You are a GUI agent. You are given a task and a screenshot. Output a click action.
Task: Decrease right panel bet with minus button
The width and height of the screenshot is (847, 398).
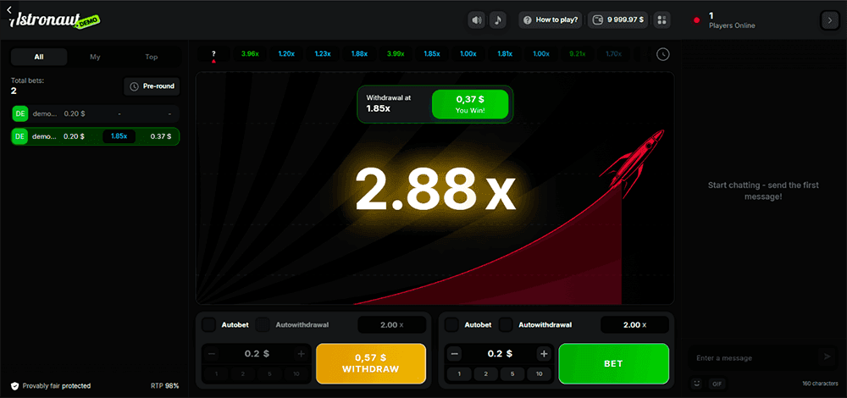[x=455, y=354]
